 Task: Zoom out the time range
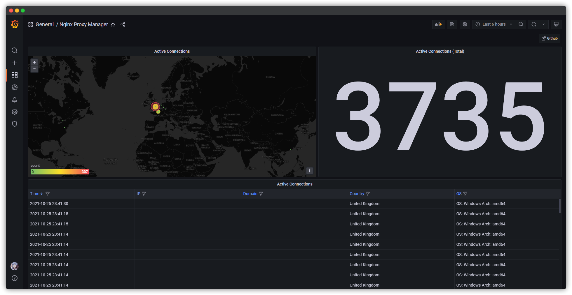coord(521,24)
